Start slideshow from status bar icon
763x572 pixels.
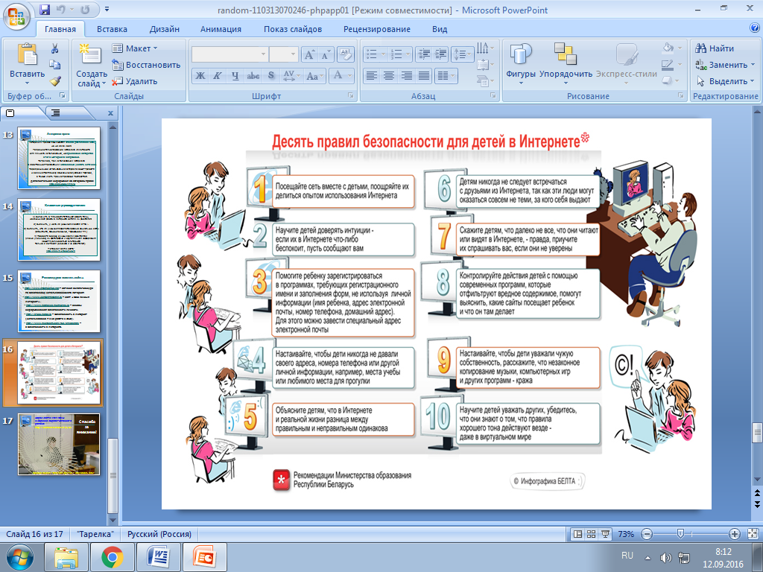tap(605, 534)
